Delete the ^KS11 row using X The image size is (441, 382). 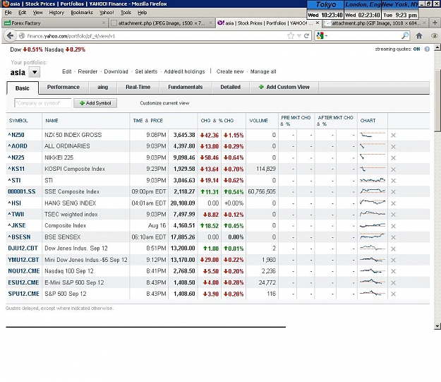tap(393, 169)
